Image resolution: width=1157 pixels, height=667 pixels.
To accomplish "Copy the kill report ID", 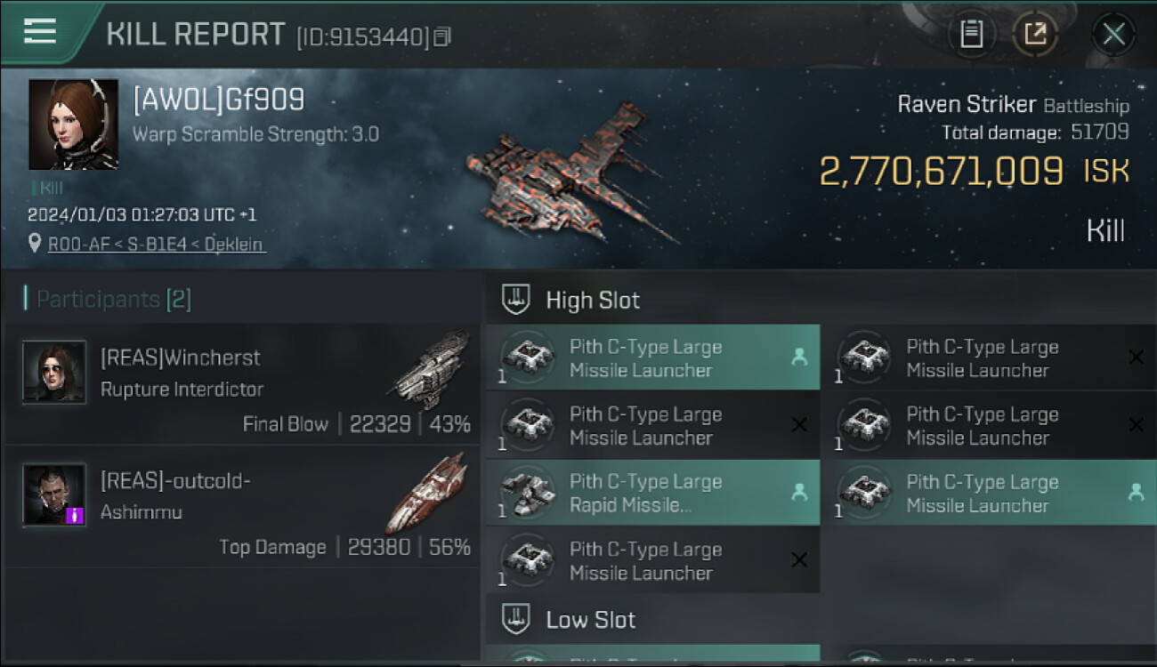I will tap(442, 37).
